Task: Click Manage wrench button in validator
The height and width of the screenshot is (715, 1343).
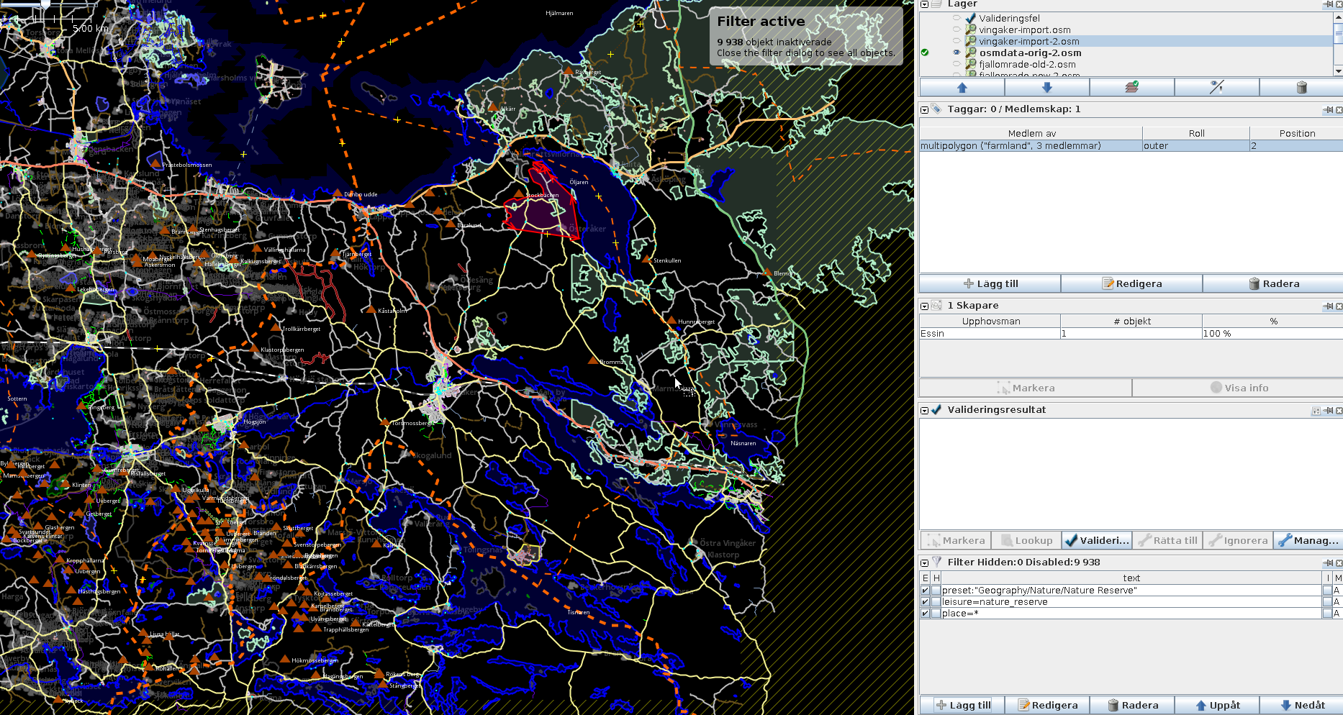Action: [1308, 540]
